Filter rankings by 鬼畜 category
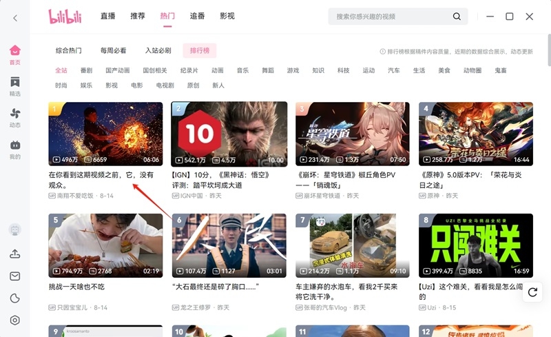 [501, 70]
